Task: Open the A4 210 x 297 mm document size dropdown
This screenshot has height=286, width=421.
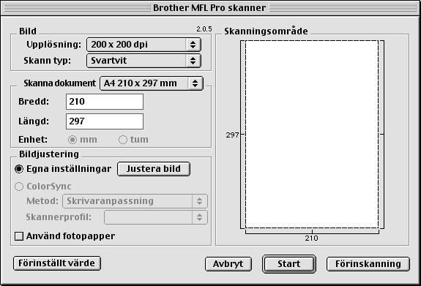Action: [152, 83]
